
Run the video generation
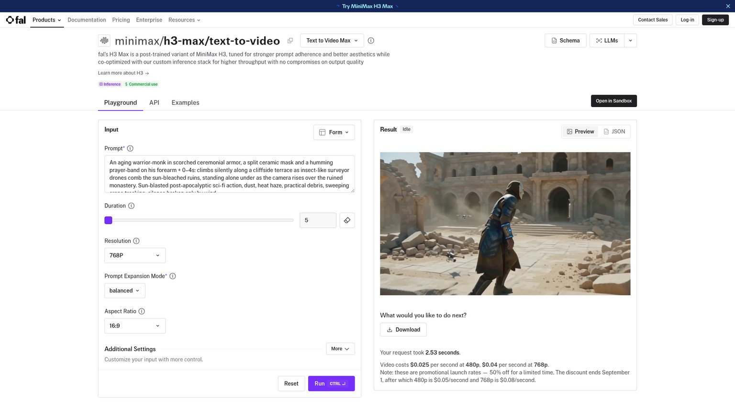(x=331, y=384)
